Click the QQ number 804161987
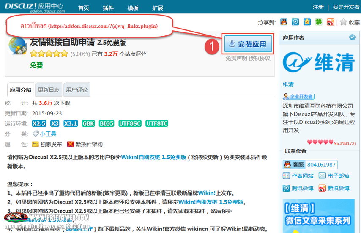 321,165
